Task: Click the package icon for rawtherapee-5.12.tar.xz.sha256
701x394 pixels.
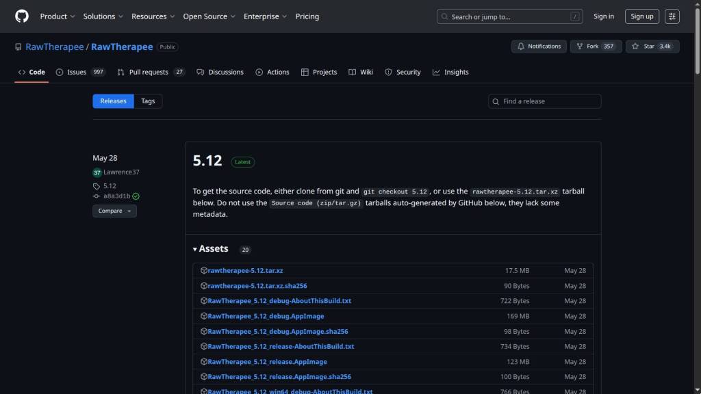Action: [x=204, y=285]
